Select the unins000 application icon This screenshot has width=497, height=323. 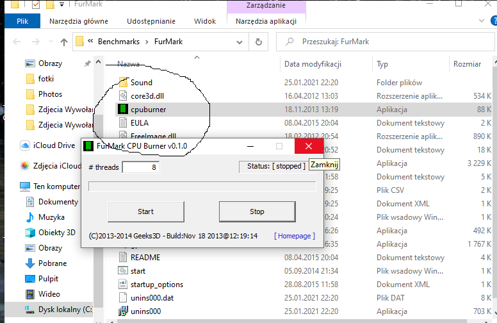(123, 311)
